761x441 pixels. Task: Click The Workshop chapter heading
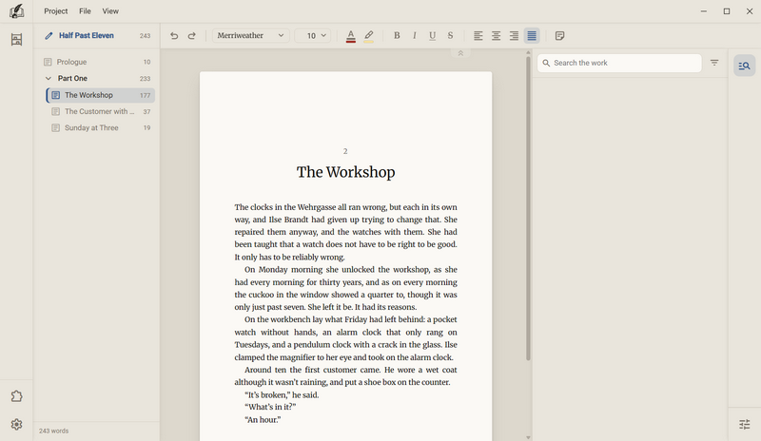click(345, 172)
